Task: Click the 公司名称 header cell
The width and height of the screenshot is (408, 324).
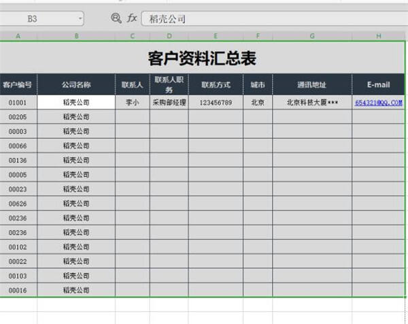Action: (76, 84)
